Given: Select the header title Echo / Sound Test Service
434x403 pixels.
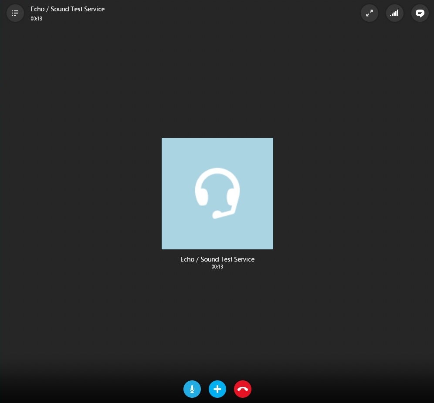Looking at the screenshot, I should coord(68,9).
